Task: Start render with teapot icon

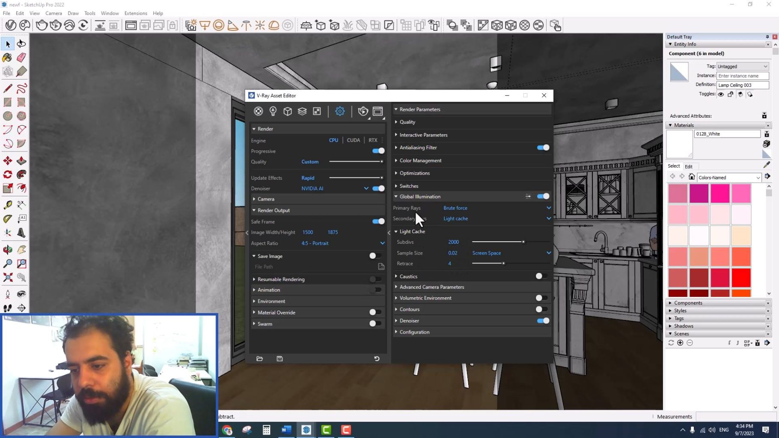Action: 363,111
